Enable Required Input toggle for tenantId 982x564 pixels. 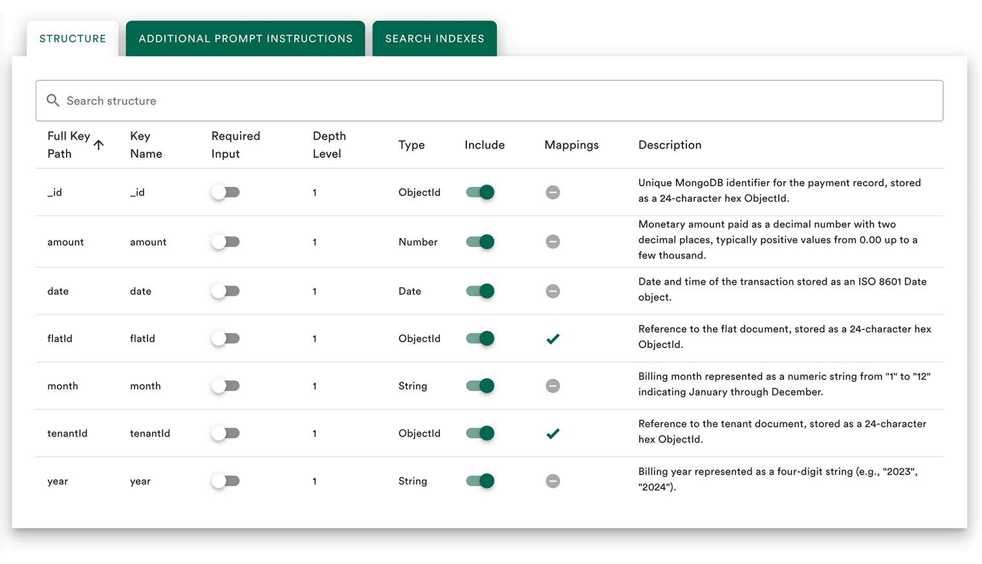pos(225,433)
